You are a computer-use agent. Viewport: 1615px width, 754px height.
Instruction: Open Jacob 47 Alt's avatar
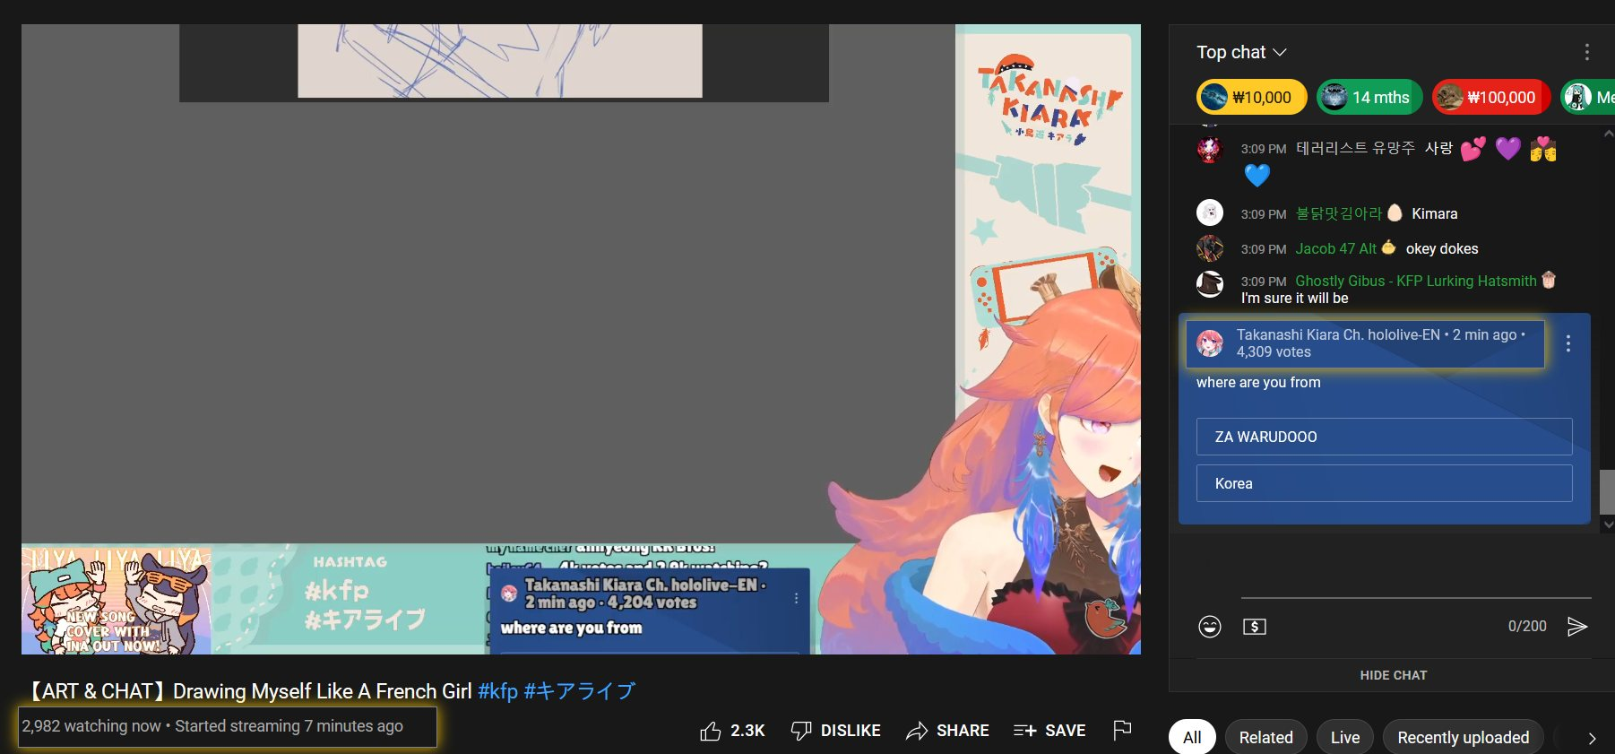tap(1210, 248)
